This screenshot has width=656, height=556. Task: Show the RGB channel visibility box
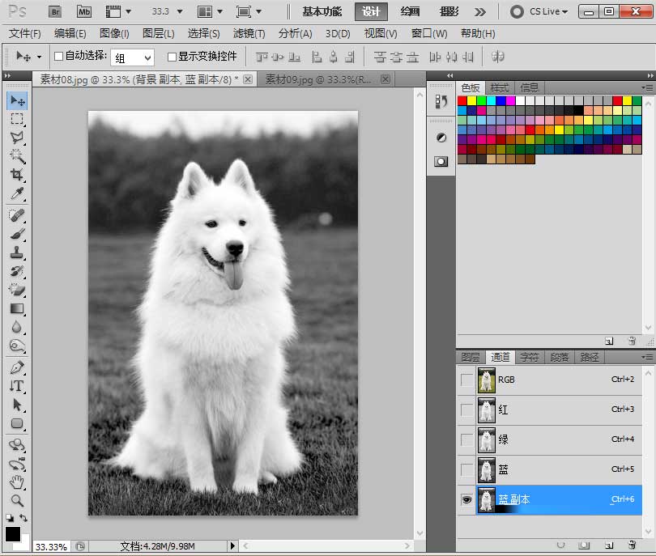pos(466,380)
